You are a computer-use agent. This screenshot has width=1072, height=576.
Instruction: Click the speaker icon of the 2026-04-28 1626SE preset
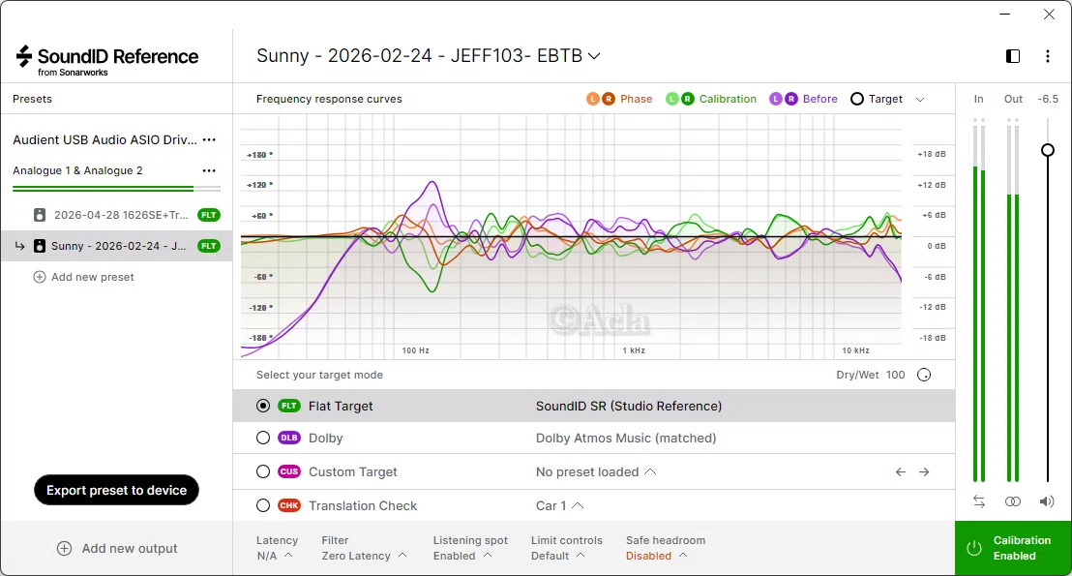(x=40, y=215)
